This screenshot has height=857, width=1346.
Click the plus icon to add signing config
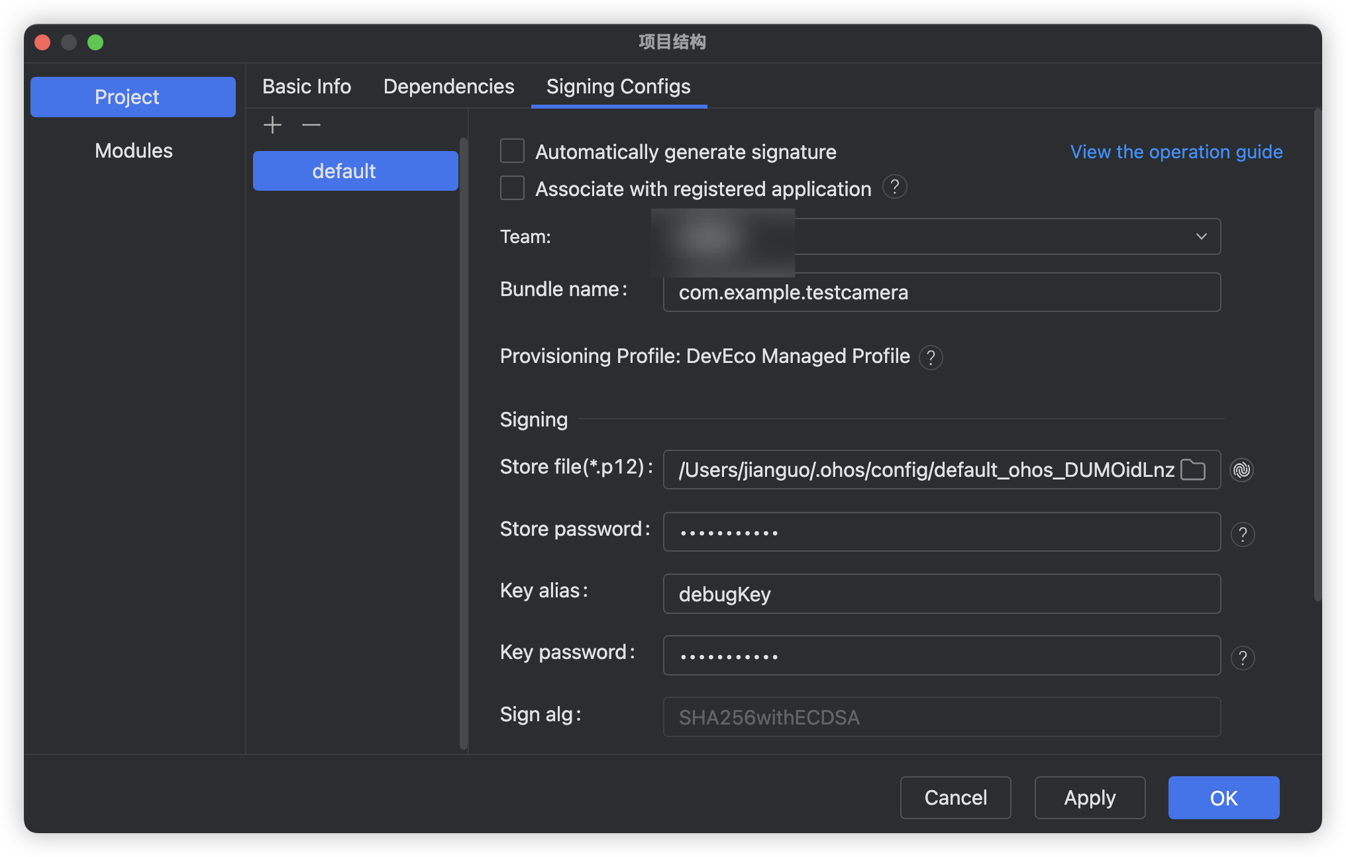pyautogui.click(x=272, y=125)
